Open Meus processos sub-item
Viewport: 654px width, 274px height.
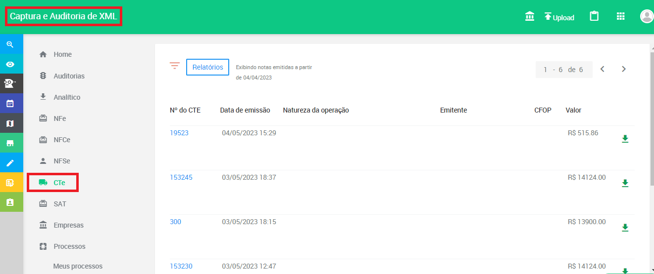78,266
